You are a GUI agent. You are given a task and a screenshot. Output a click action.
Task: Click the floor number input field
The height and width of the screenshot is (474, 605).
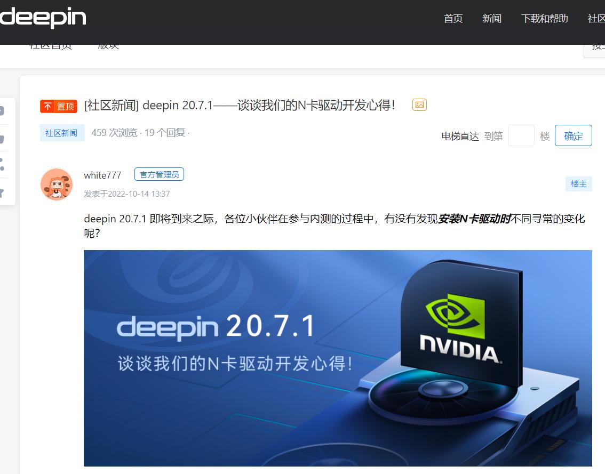521,135
